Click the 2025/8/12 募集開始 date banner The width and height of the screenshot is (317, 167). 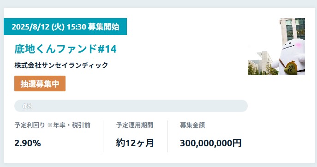point(66,26)
